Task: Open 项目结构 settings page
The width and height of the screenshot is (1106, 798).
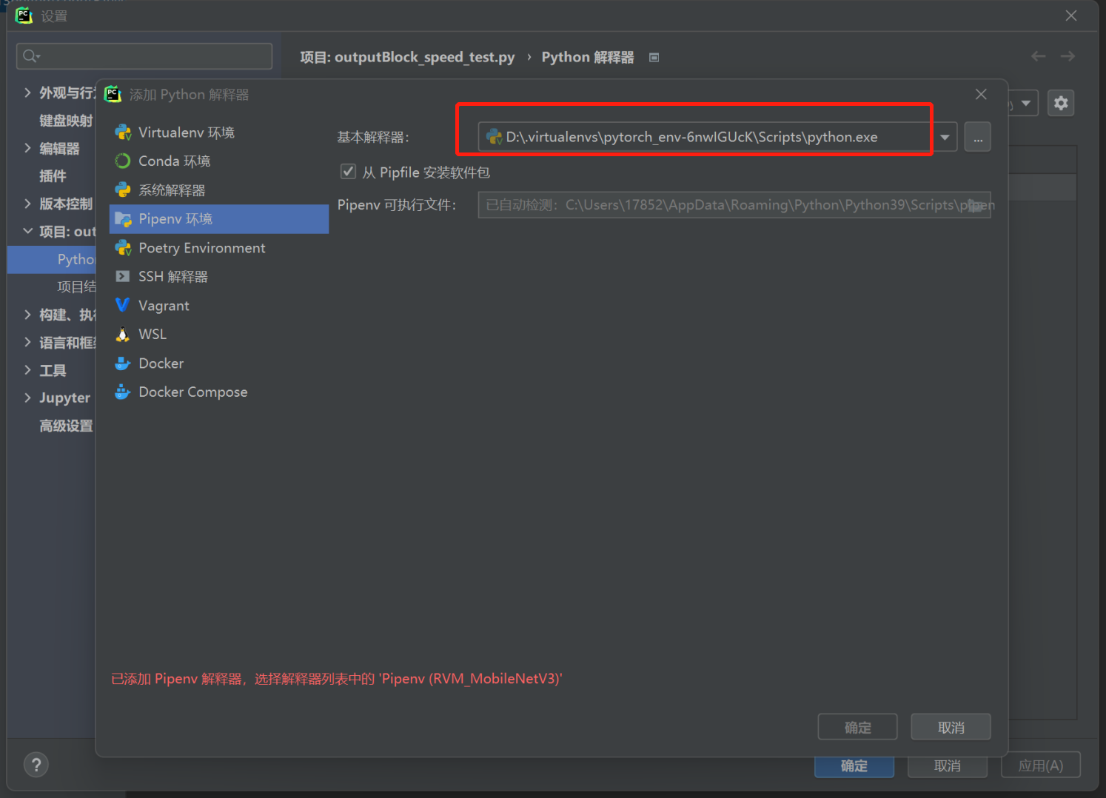Action: (76, 286)
